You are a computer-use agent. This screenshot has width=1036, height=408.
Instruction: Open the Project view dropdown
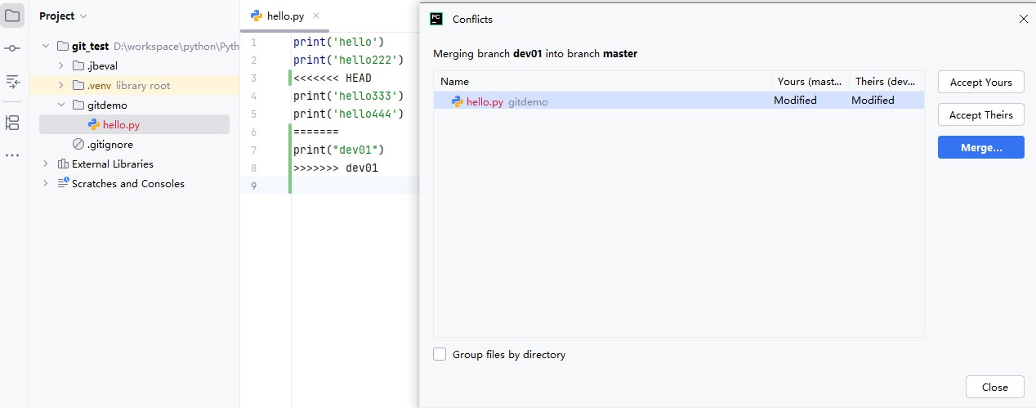(x=63, y=16)
